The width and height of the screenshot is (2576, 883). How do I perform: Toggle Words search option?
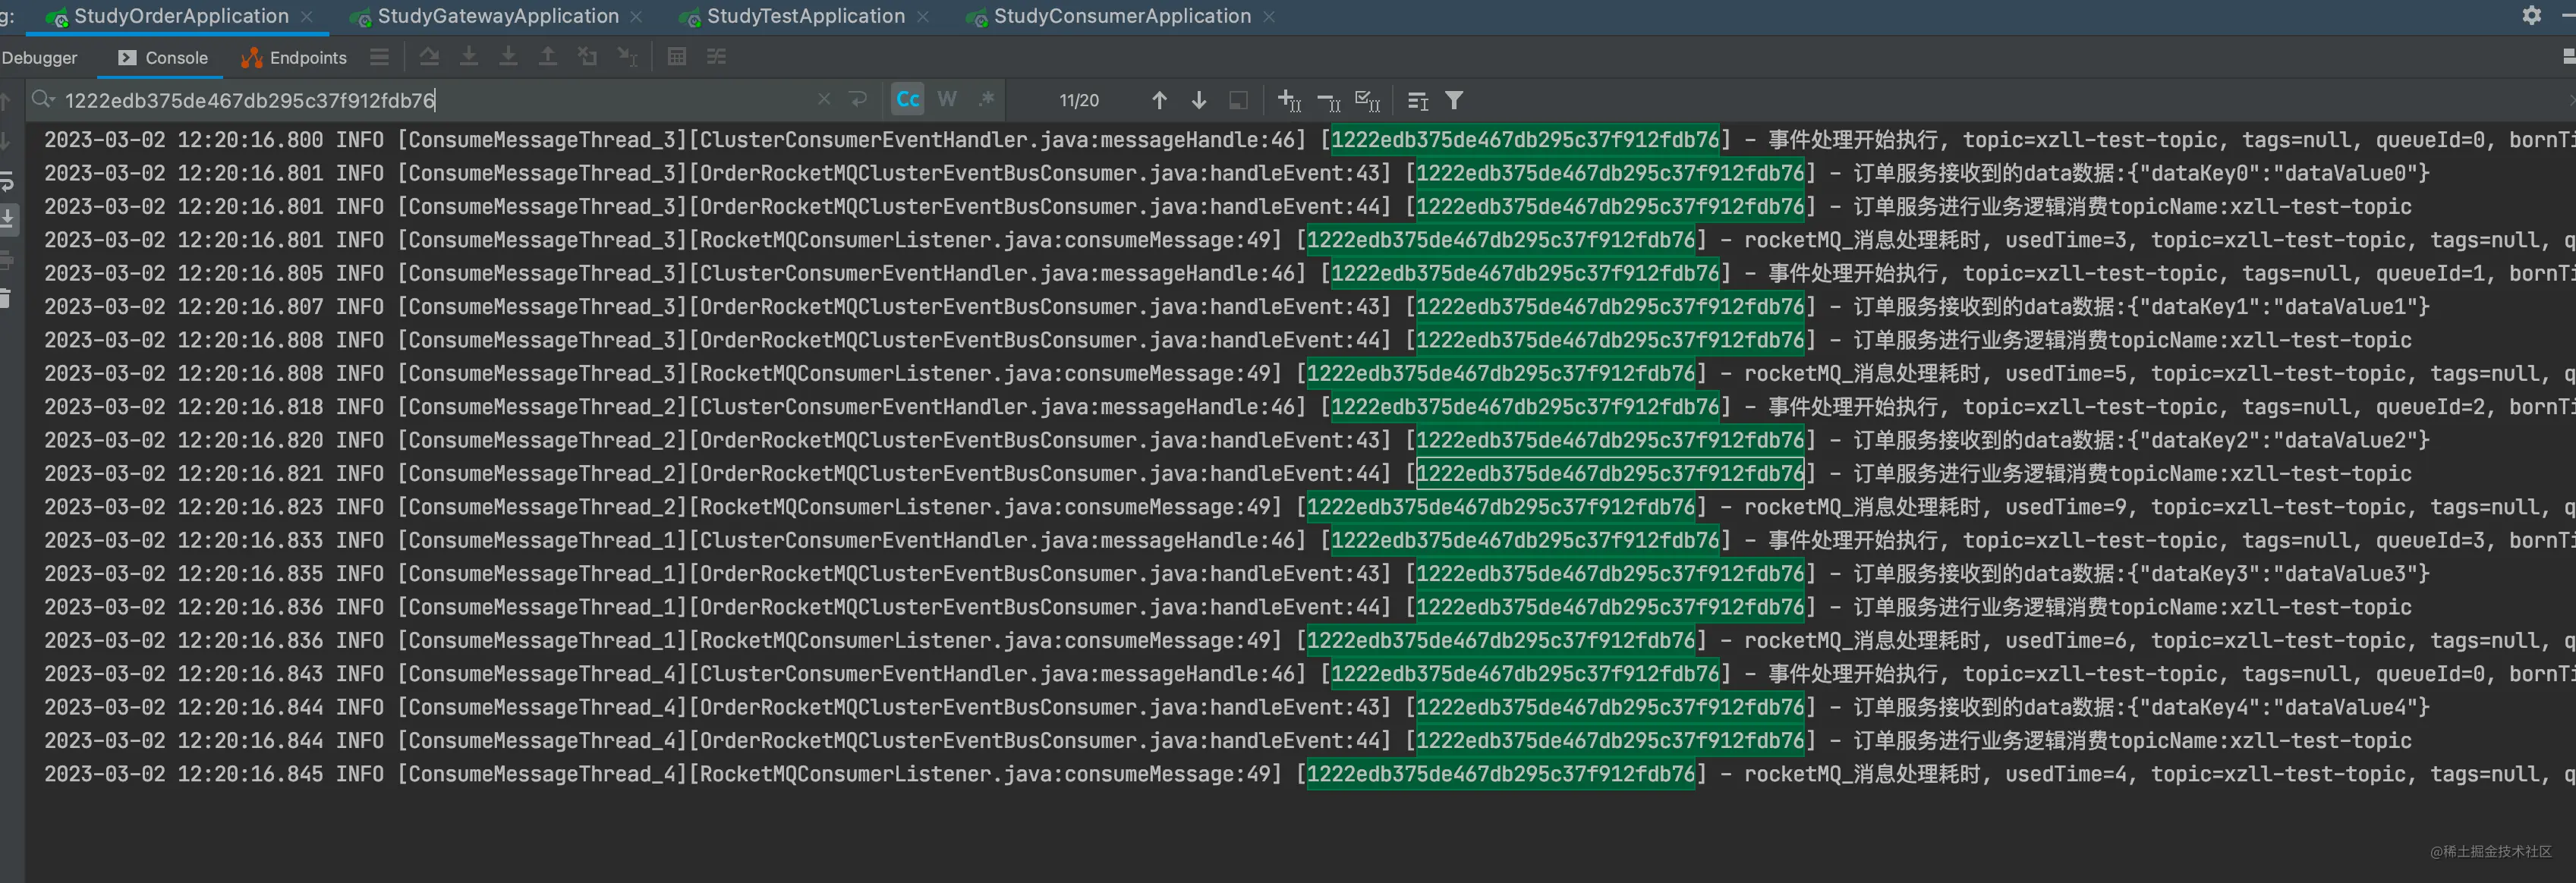947,99
